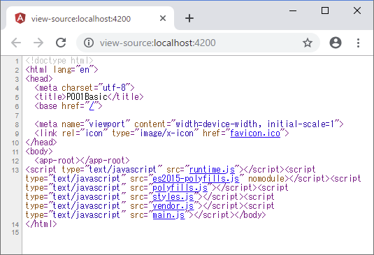
Task: Click the browser back arrow
Action: click(16, 43)
